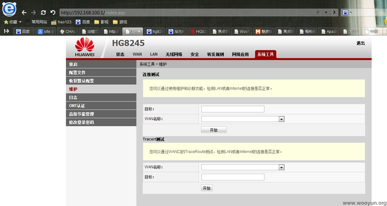Click 开始 button under 连接测试
387x206 pixels.
point(214,130)
